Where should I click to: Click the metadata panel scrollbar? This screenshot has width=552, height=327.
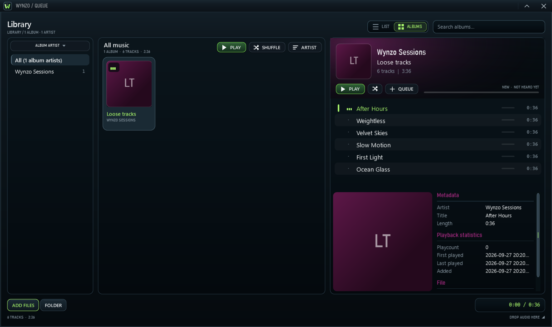[538, 235]
